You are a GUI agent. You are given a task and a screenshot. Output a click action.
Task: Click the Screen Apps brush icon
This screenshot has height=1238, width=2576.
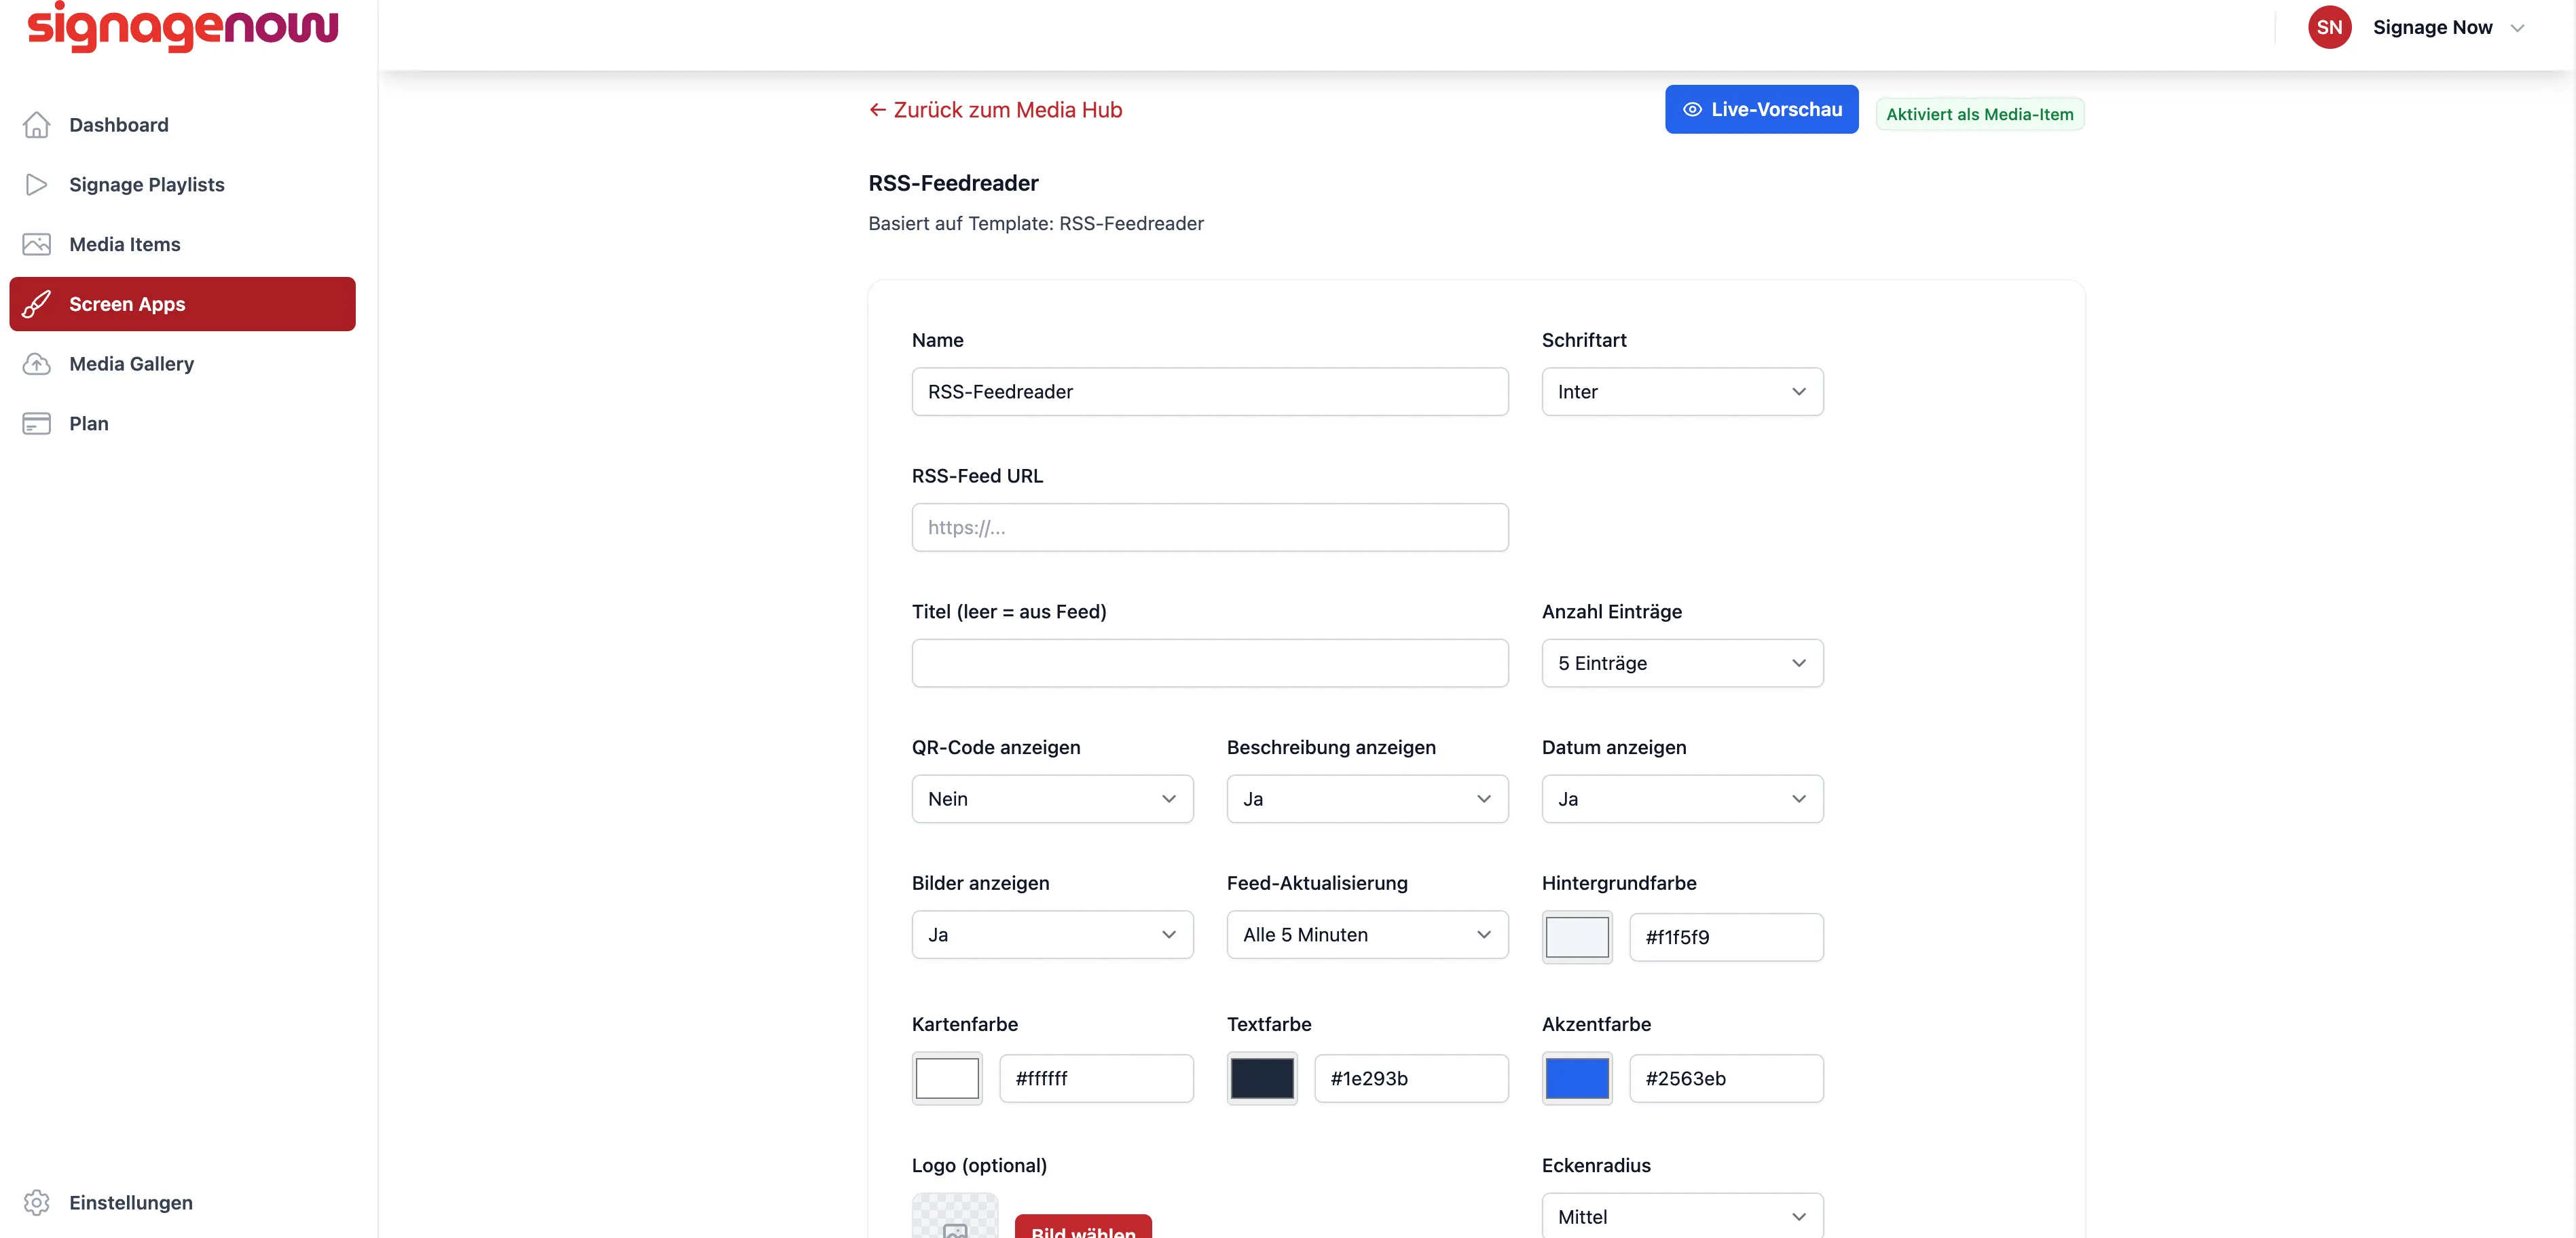tap(37, 304)
